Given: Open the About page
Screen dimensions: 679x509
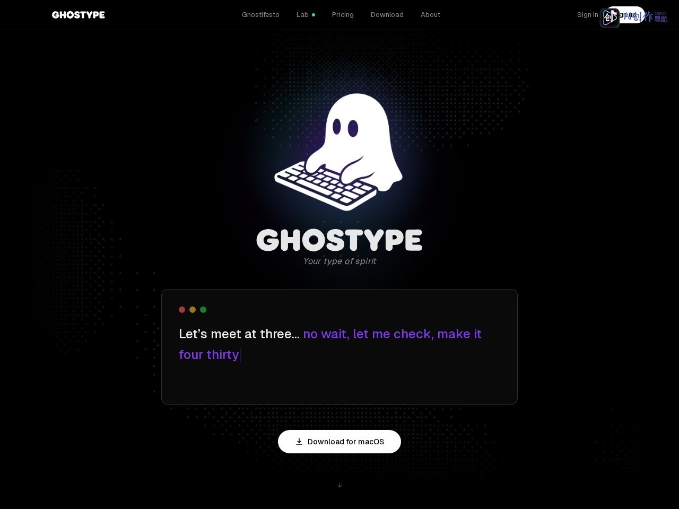Looking at the screenshot, I should click(430, 15).
